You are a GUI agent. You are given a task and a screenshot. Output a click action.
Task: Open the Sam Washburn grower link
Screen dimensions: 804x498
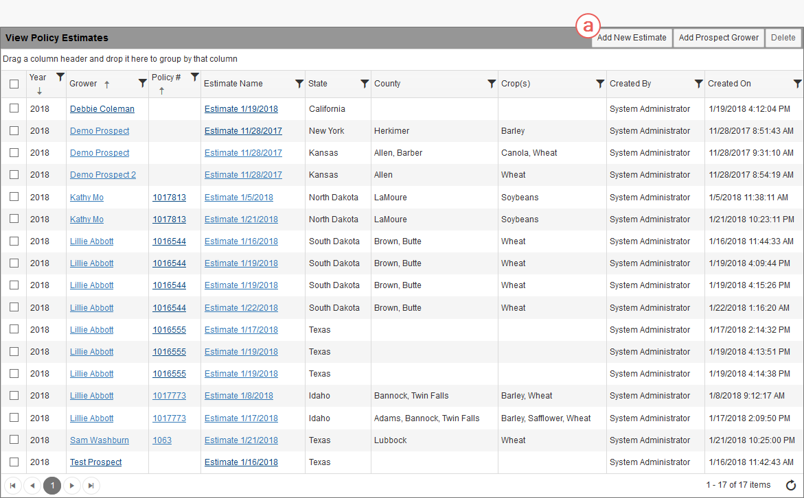(100, 440)
